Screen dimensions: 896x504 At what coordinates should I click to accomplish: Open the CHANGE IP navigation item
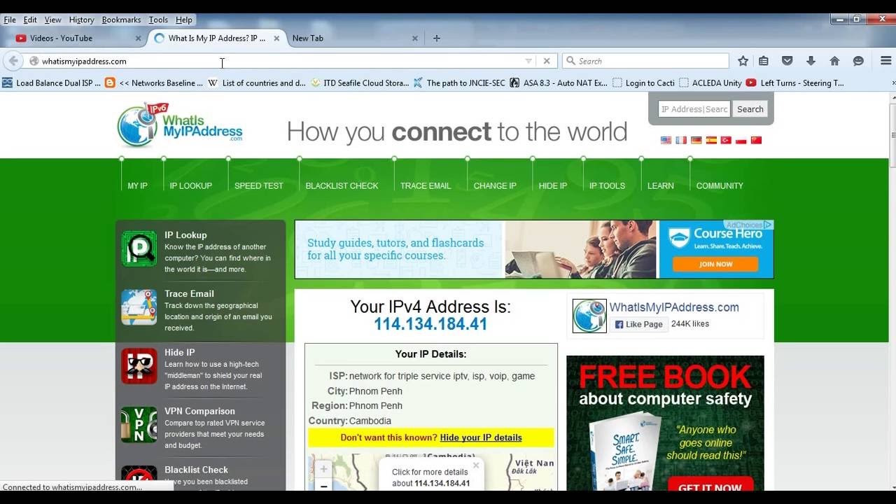(495, 185)
